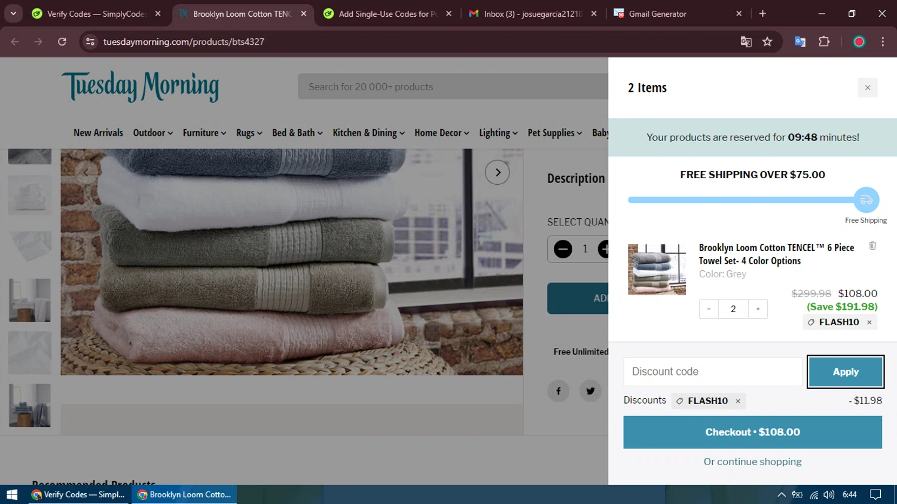Choose Or continue shopping link
The height and width of the screenshot is (504, 897).
click(x=752, y=462)
